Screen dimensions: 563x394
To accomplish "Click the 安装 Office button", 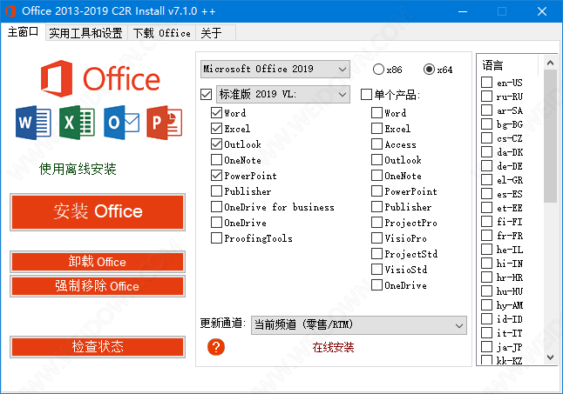I will (x=98, y=211).
